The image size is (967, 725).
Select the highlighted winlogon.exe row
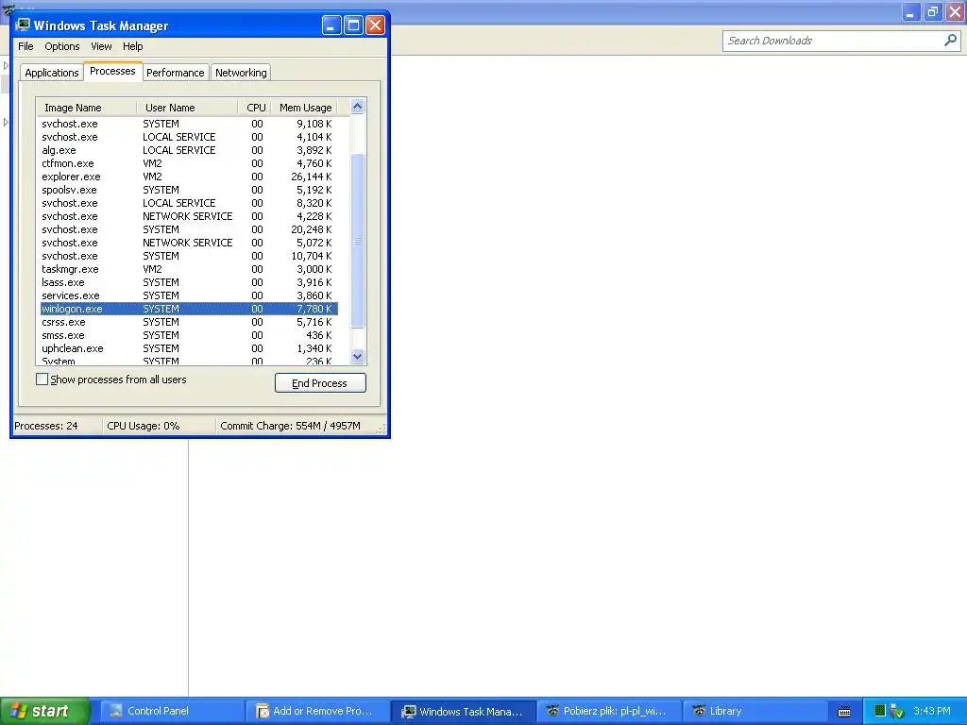(189, 309)
